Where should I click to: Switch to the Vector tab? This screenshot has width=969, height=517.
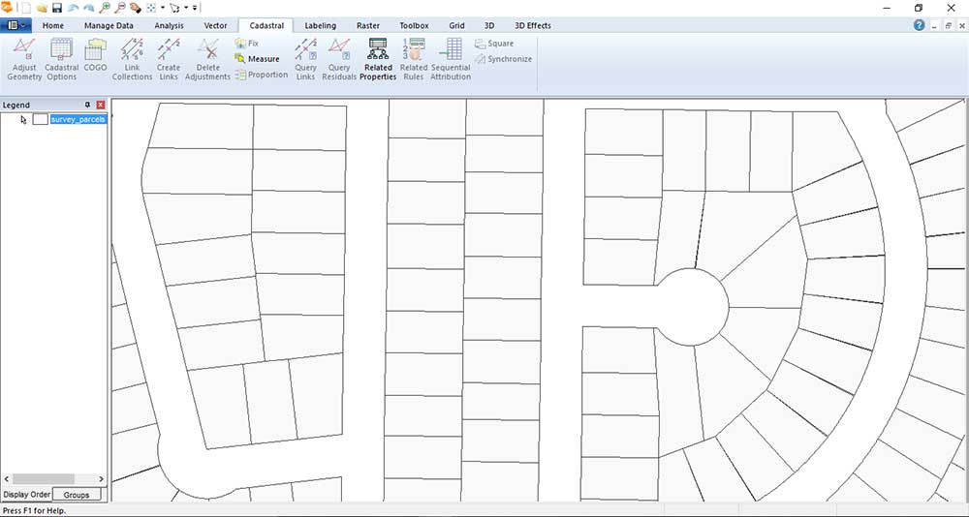[216, 25]
